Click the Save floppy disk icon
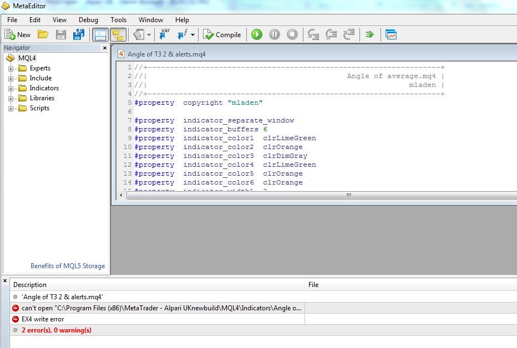Screen dimensions: 517x348 [60, 34]
